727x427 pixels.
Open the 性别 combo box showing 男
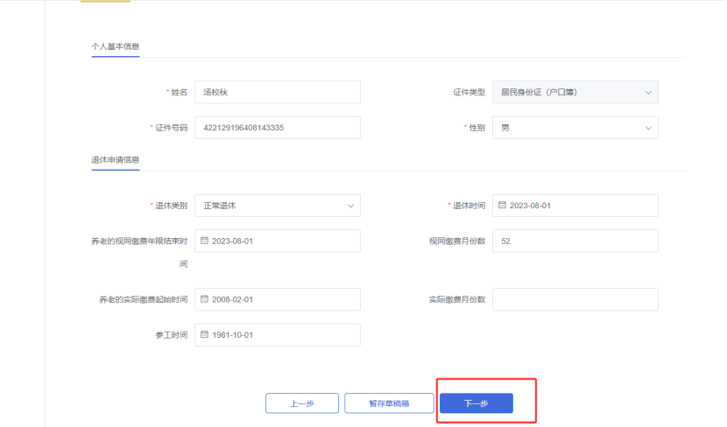tap(575, 128)
